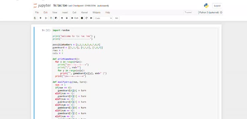Open the Cell menu

pos(74,12)
